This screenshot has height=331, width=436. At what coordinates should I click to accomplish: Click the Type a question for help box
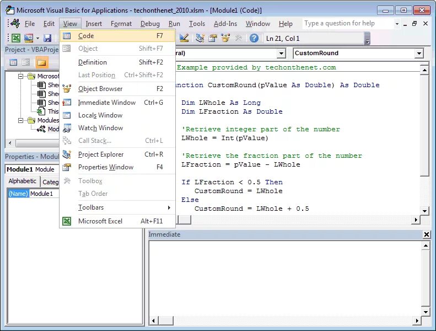click(x=348, y=23)
